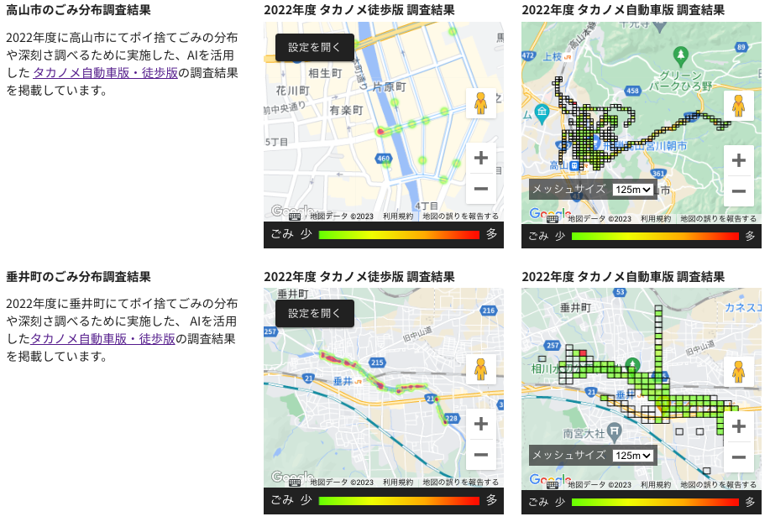Open keyboard shortcuts on Tarui car map
The width and height of the screenshot is (770, 527).
coord(553,485)
